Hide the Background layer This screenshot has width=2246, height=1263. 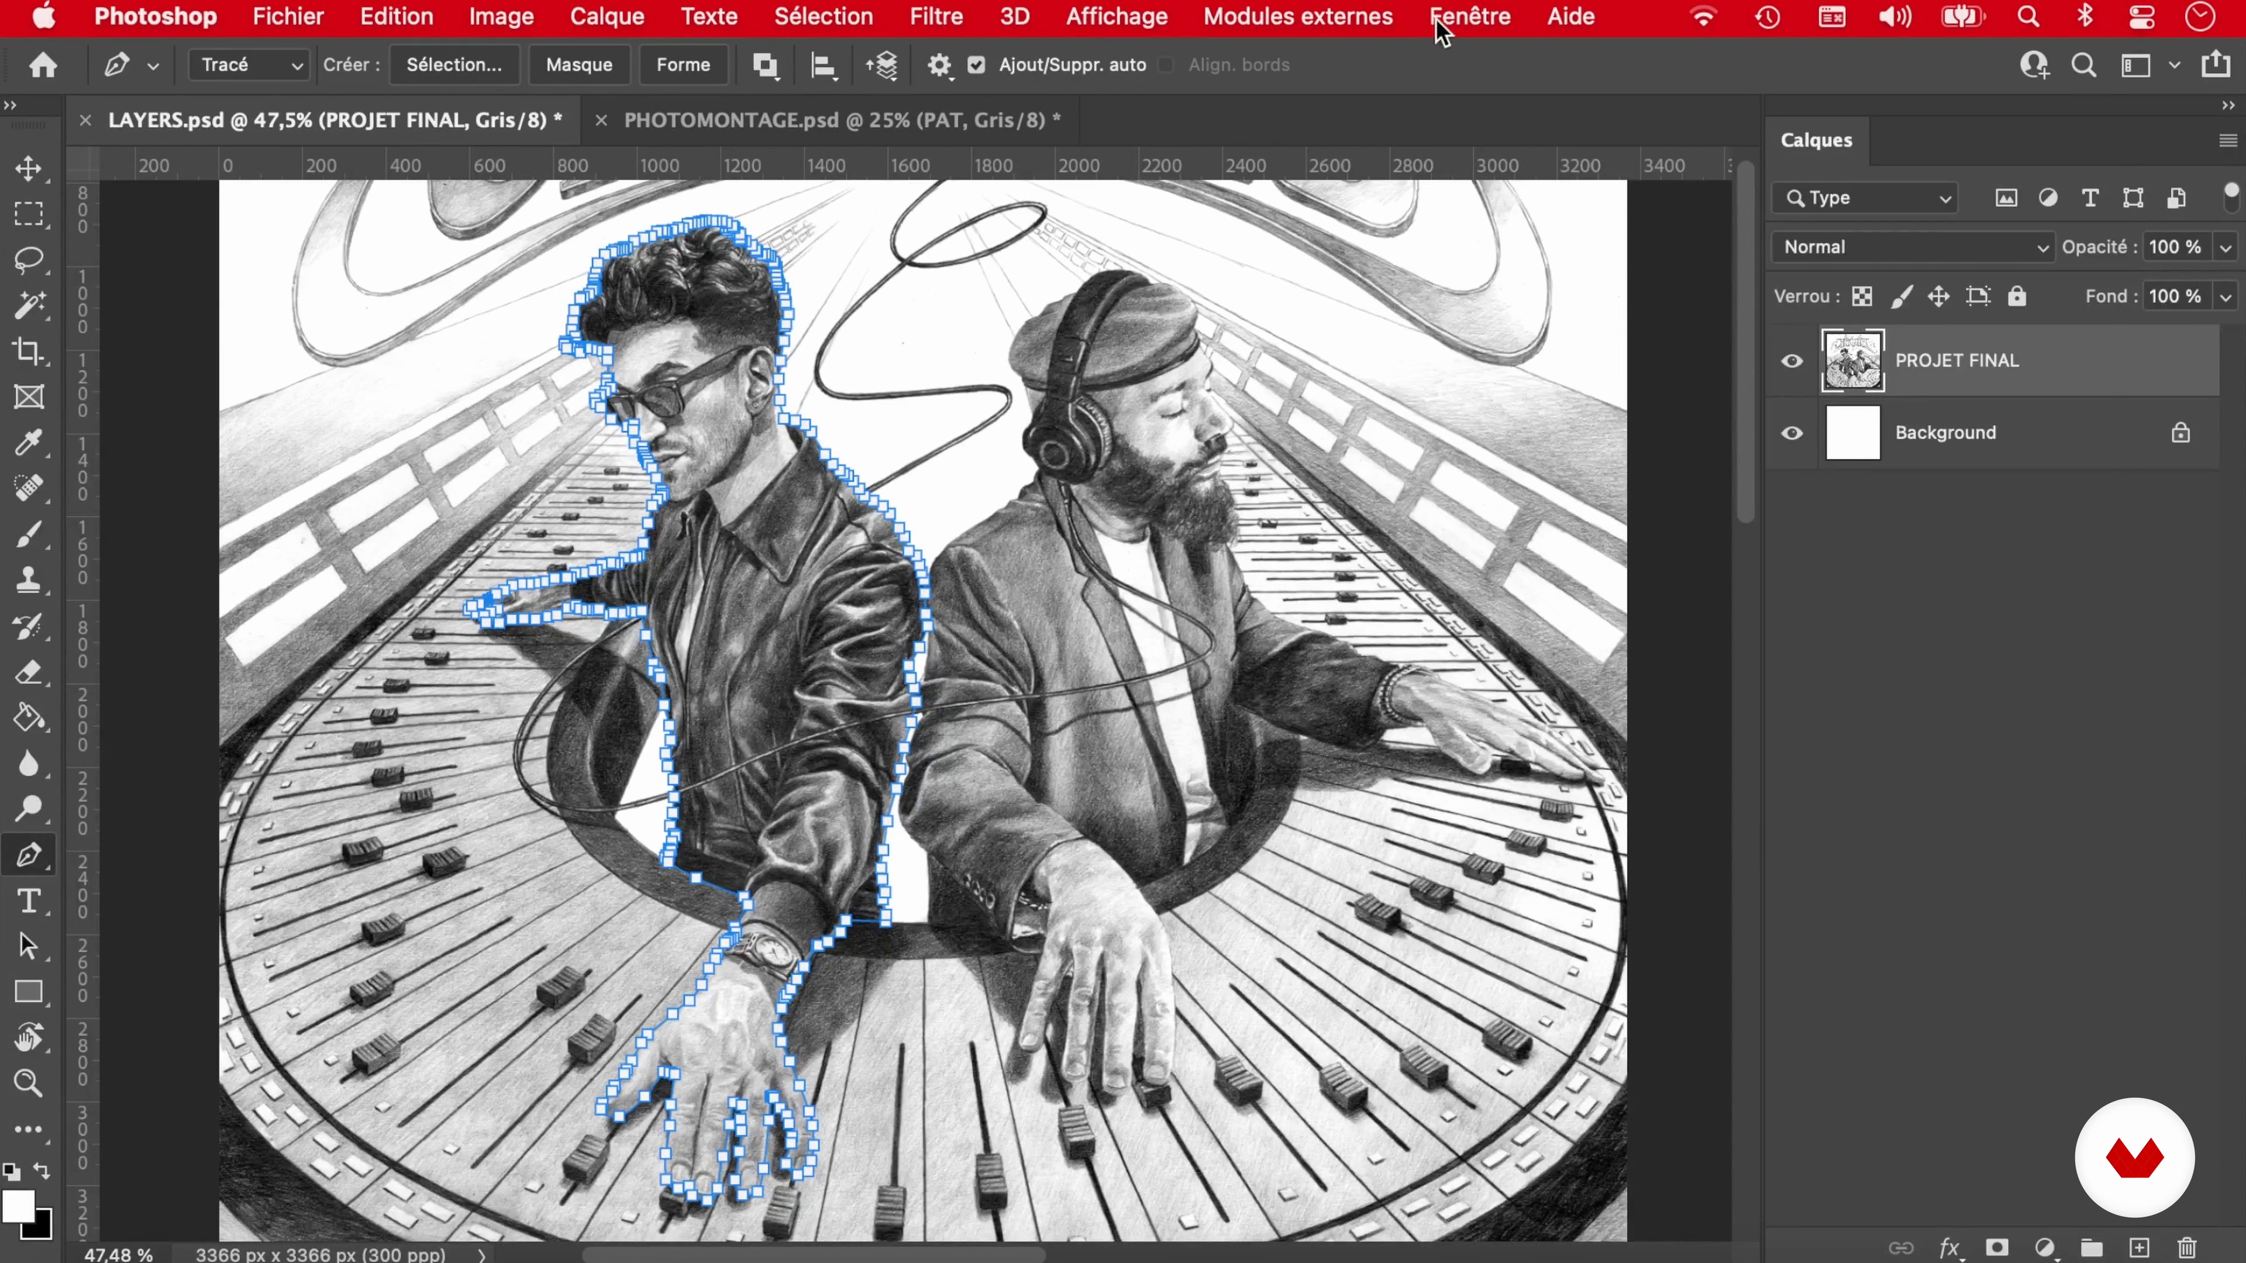[1792, 433]
